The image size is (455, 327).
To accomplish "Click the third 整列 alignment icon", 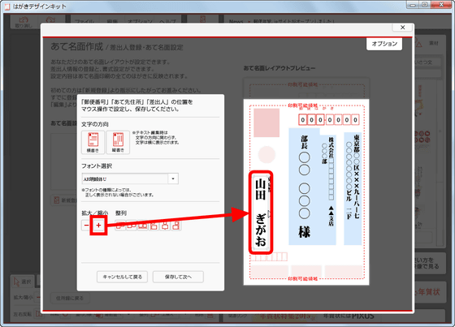I will [x=142, y=226].
